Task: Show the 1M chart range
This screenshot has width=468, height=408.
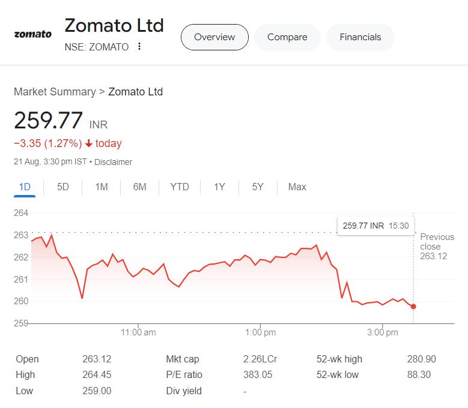Action: point(102,187)
